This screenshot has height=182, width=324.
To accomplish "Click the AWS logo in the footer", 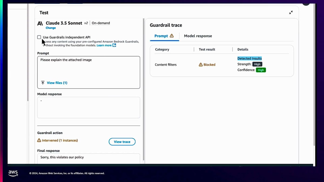I will tap(13, 173).
